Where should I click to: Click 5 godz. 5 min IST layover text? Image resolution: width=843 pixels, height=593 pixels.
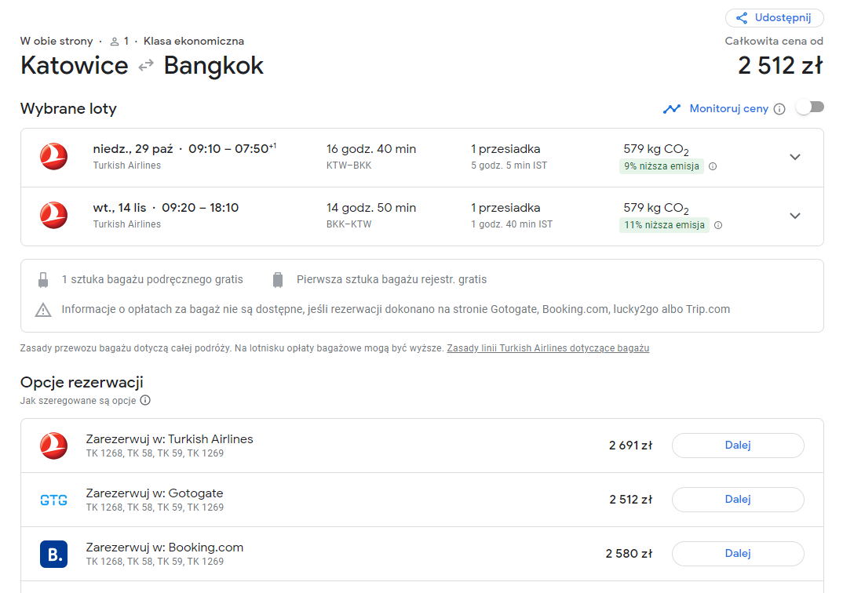tap(509, 166)
